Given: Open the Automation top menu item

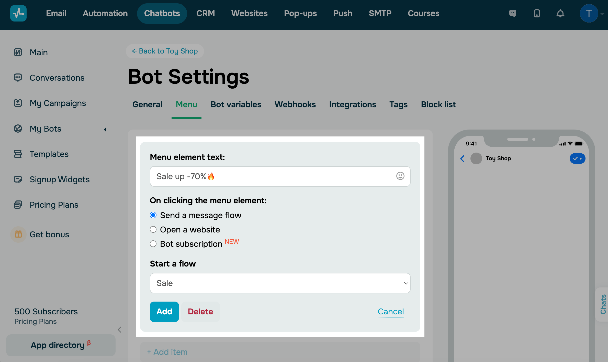Looking at the screenshot, I should (x=105, y=13).
